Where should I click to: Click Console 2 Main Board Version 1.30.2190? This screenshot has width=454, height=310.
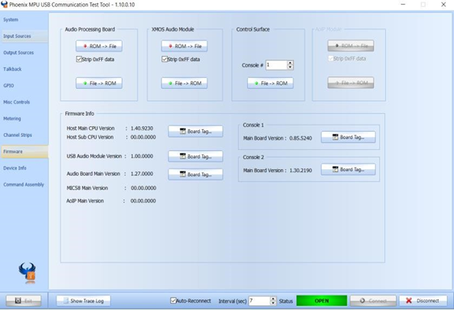click(x=301, y=170)
